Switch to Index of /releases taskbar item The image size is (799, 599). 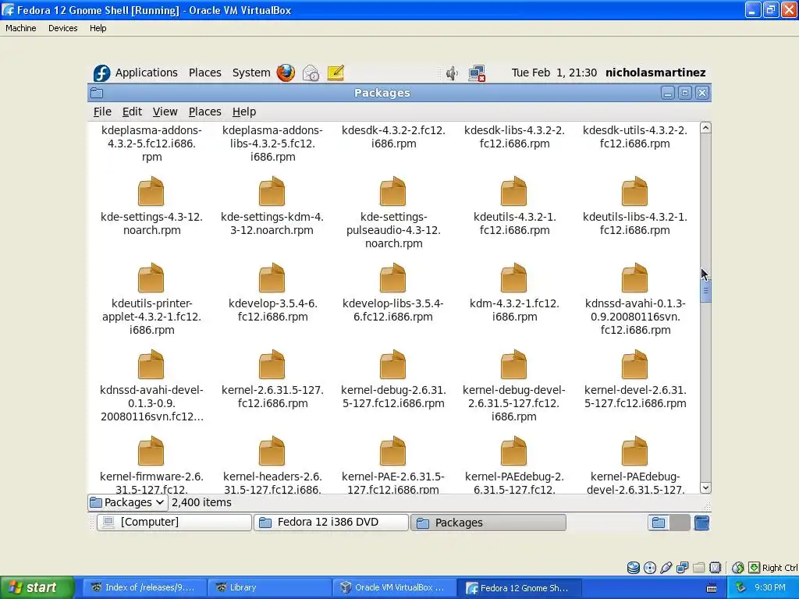point(145,587)
